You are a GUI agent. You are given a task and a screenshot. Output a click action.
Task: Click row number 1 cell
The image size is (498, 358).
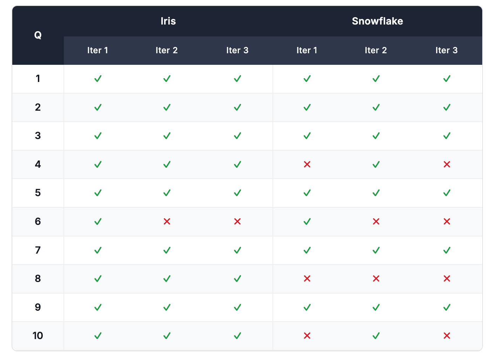coord(38,79)
